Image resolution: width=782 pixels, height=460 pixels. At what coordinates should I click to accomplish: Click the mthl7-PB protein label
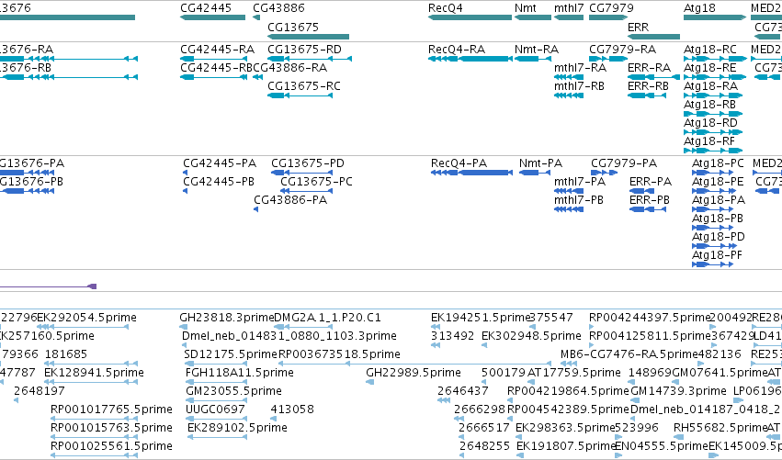(x=579, y=200)
